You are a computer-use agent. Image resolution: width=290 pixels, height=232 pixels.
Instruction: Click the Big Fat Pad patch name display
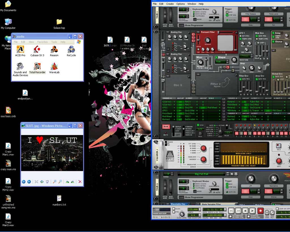coord(201,174)
